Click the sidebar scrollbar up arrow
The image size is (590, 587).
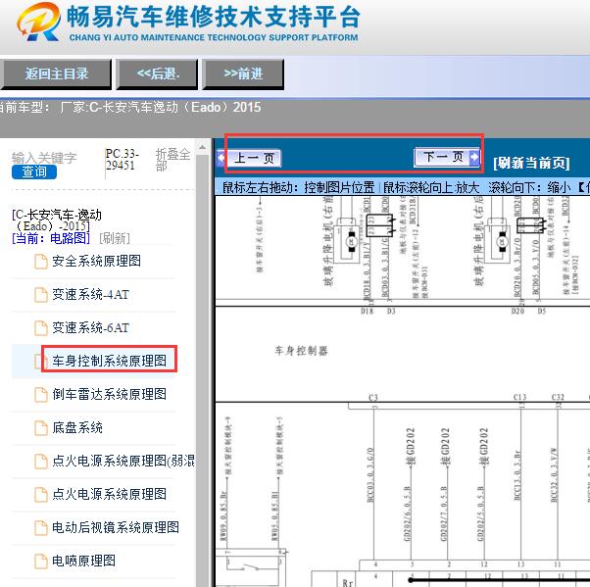point(202,147)
